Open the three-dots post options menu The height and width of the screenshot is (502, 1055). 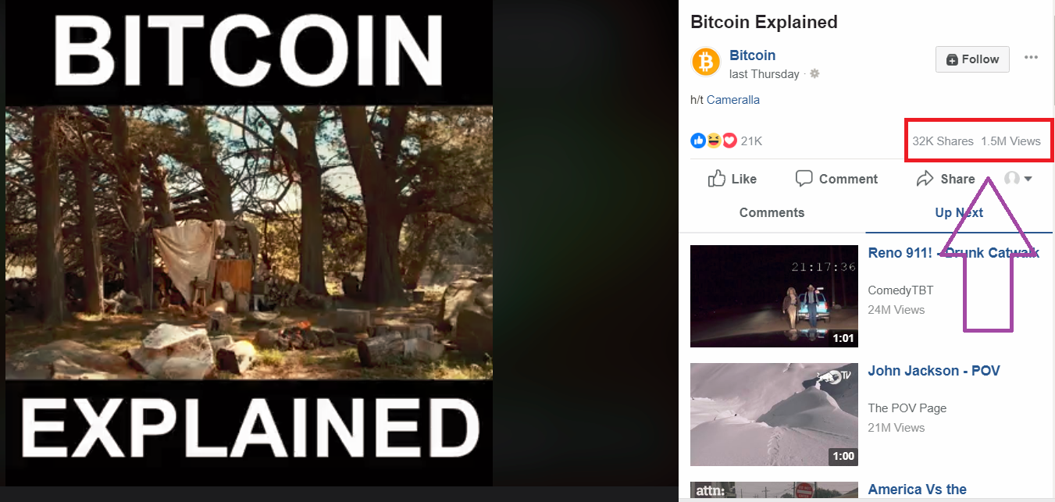pos(1031,58)
